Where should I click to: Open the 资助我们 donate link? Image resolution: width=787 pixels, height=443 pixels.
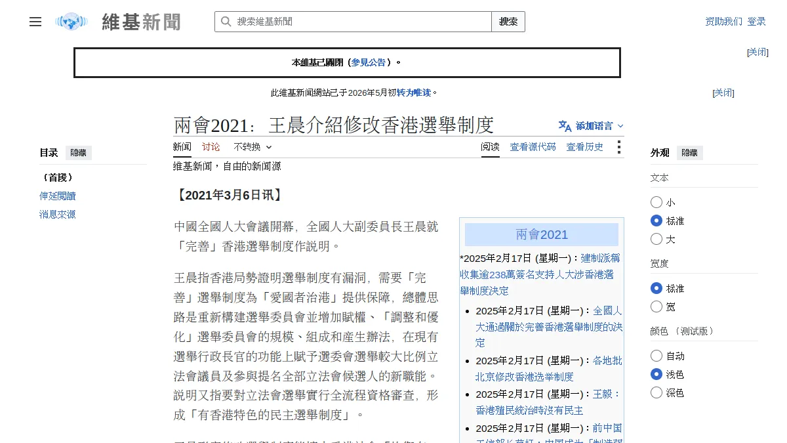pyautogui.click(x=724, y=22)
